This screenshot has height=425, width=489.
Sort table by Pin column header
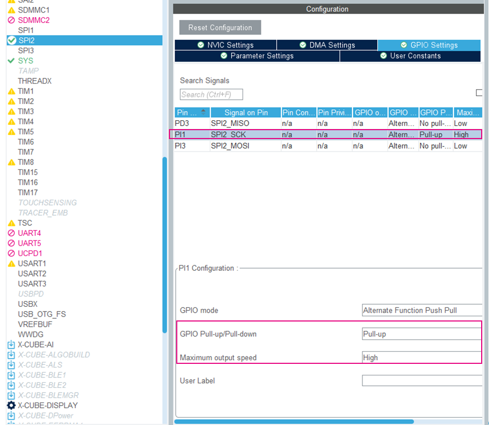192,112
